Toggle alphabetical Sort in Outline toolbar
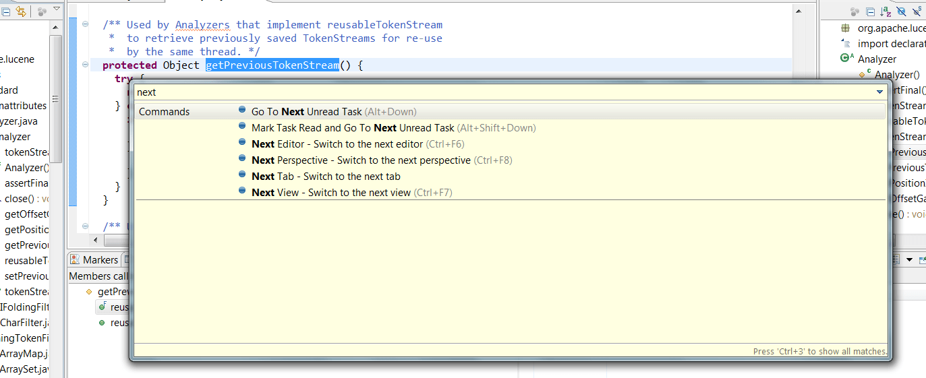This screenshot has height=378, width=926. pyautogui.click(x=886, y=11)
